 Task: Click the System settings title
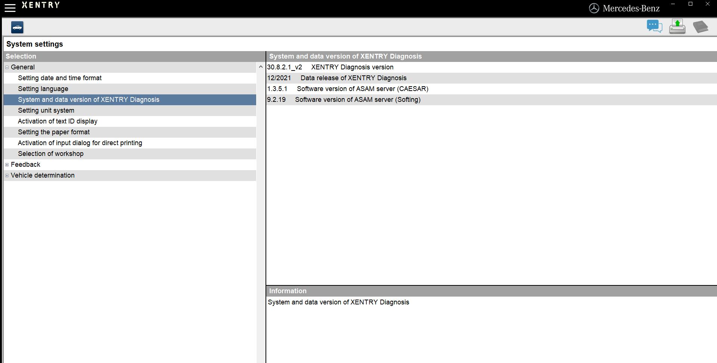35,44
